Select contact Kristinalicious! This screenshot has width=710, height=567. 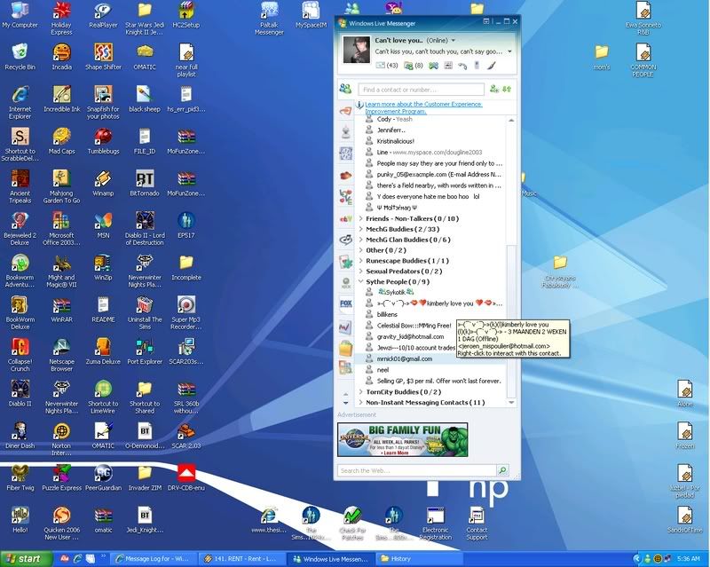396,141
